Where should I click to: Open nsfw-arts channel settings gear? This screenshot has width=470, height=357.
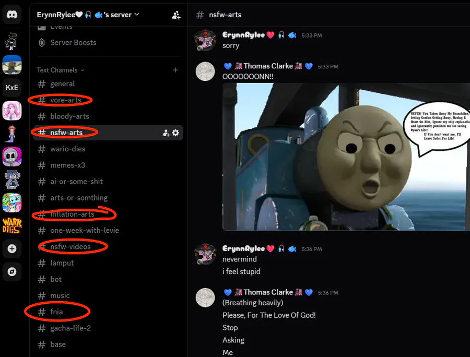tap(175, 133)
